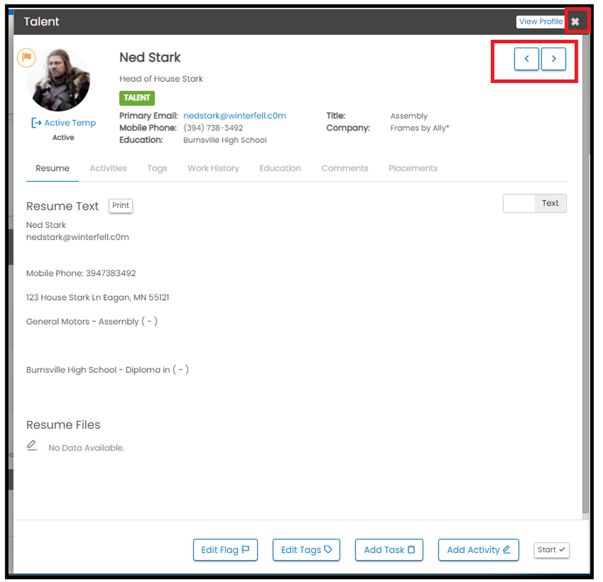The image size is (603, 582).
Task: Go to the next talent record
Action: (x=553, y=59)
